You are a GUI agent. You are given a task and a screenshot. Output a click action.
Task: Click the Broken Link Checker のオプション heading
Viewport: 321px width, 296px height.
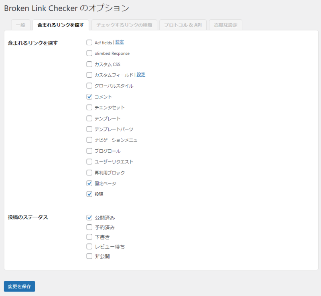[67, 8]
